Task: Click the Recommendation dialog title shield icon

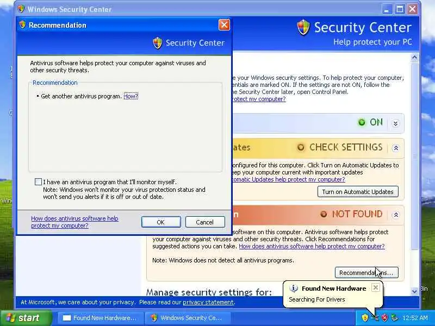Action: pyautogui.click(x=22, y=24)
